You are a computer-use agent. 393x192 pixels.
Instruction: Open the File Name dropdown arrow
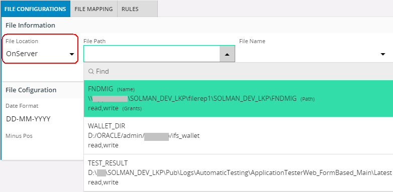point(383,54)
